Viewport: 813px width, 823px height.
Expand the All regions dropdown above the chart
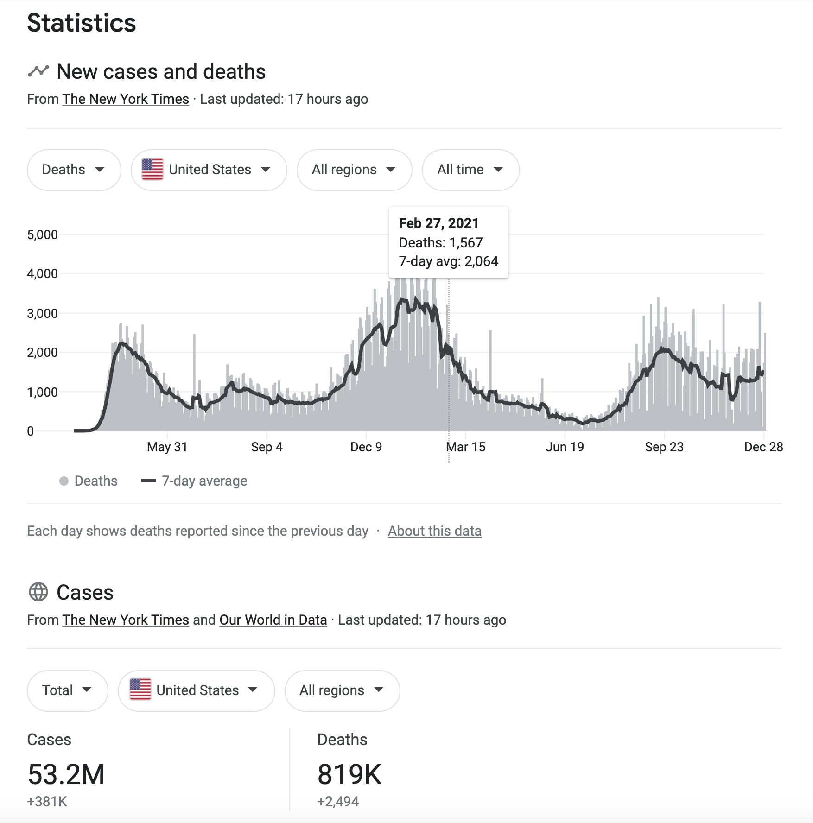click(354, 170)
